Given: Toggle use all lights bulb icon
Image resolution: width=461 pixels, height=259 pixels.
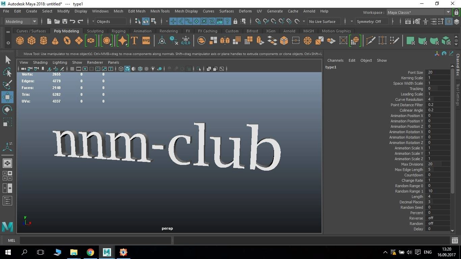Looking at the screenshot, I should [x=153, y=69].
